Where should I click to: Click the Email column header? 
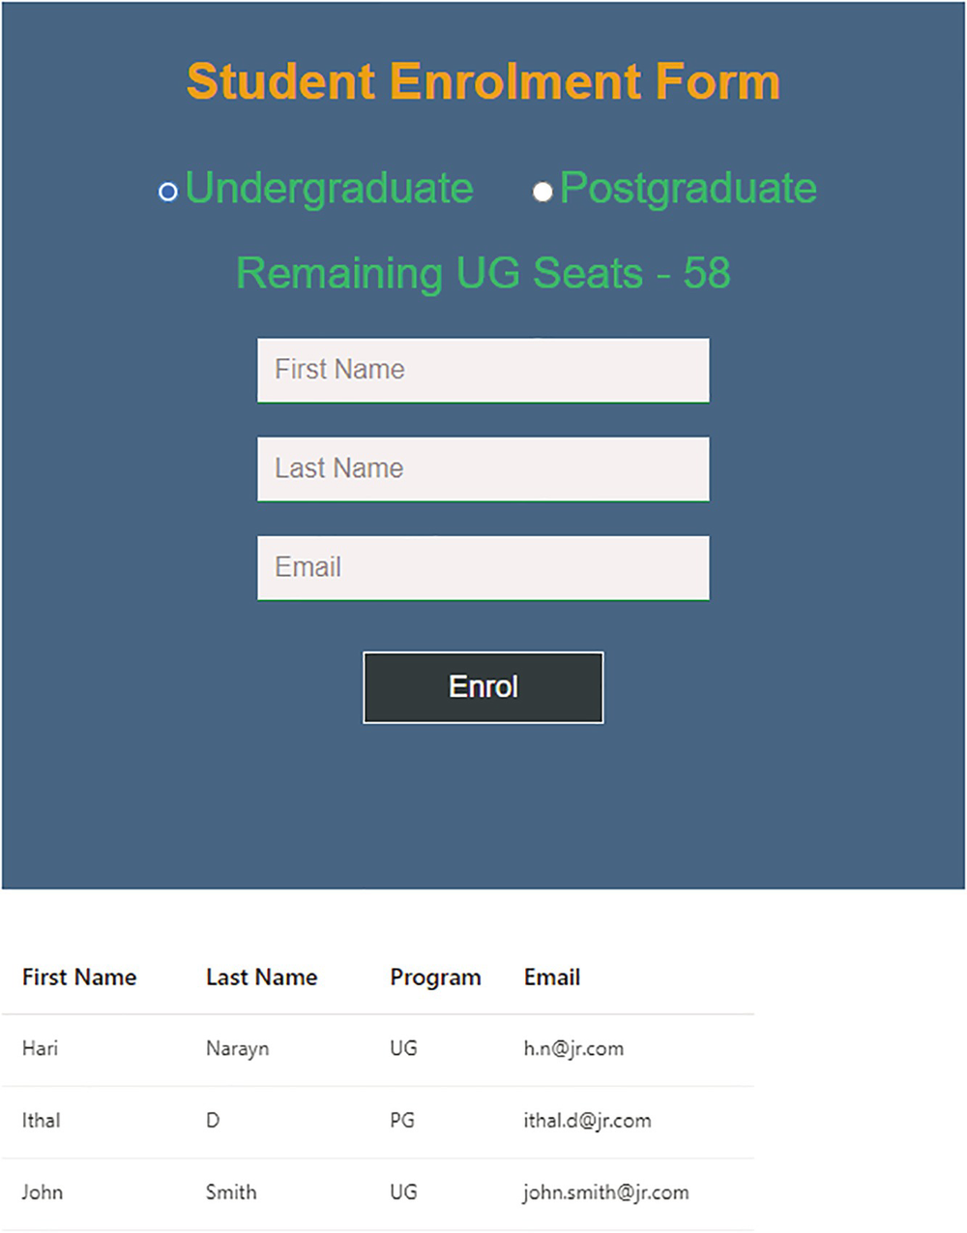pos(552,977)
